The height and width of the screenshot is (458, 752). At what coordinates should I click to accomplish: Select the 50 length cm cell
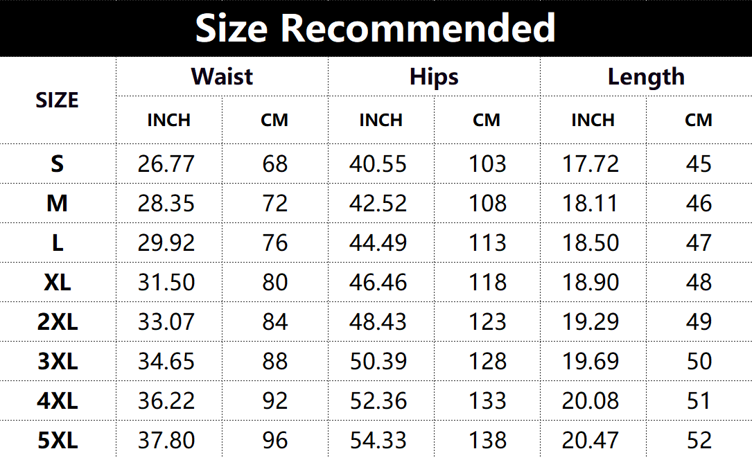699,361
